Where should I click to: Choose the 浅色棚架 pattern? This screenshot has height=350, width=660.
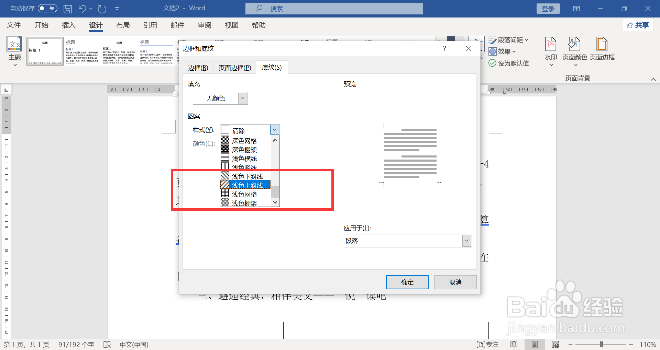click(245, 203)
